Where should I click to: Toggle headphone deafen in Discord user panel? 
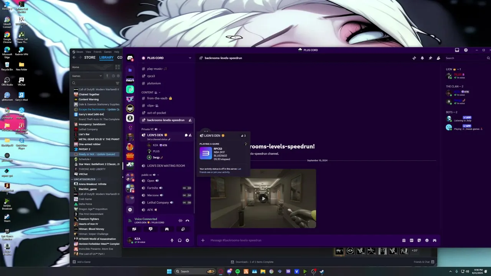(180, 240)
